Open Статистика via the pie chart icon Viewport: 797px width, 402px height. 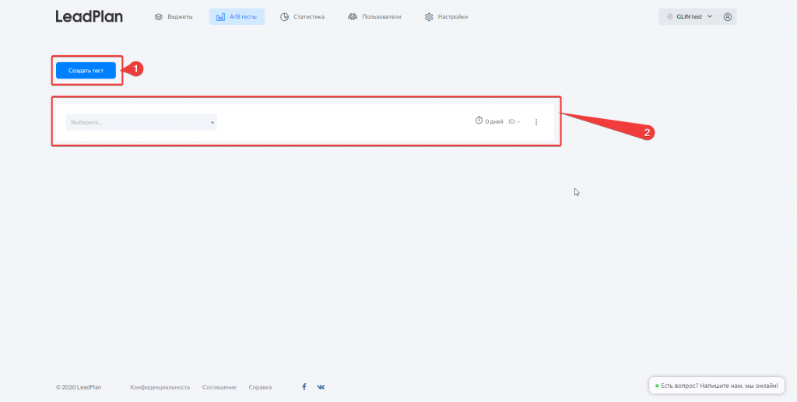pyautogui.click(x=285, y=16)
